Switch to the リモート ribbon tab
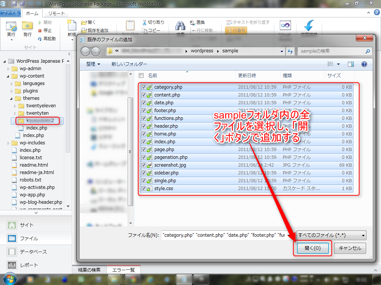Viewport: 381px width, 285px height. pyautogui.click(x=57, y=13)
